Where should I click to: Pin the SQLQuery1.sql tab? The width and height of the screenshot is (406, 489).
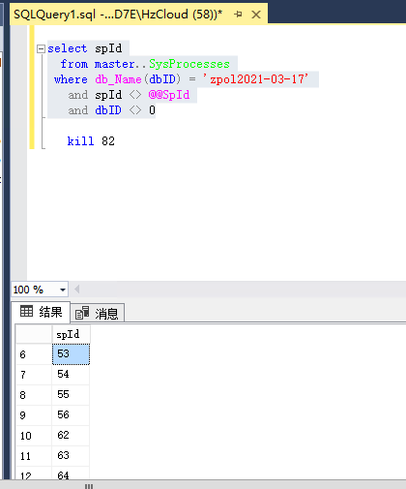(238, 15)
